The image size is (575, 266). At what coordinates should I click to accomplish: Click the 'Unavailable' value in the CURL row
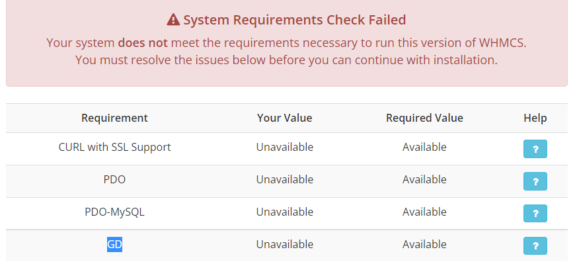(284, 147)
